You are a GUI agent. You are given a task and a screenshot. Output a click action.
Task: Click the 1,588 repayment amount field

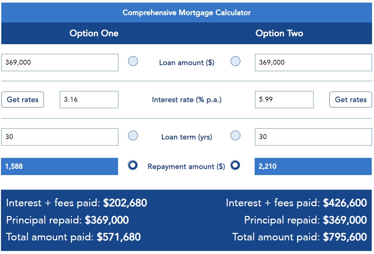tap(60, 167)
